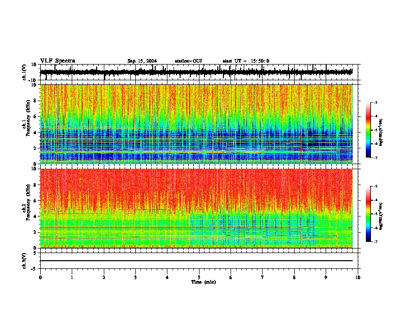Click the ch.1 voltage waveform trace
The height and width of the screenshot is (311, 403).
196,72
